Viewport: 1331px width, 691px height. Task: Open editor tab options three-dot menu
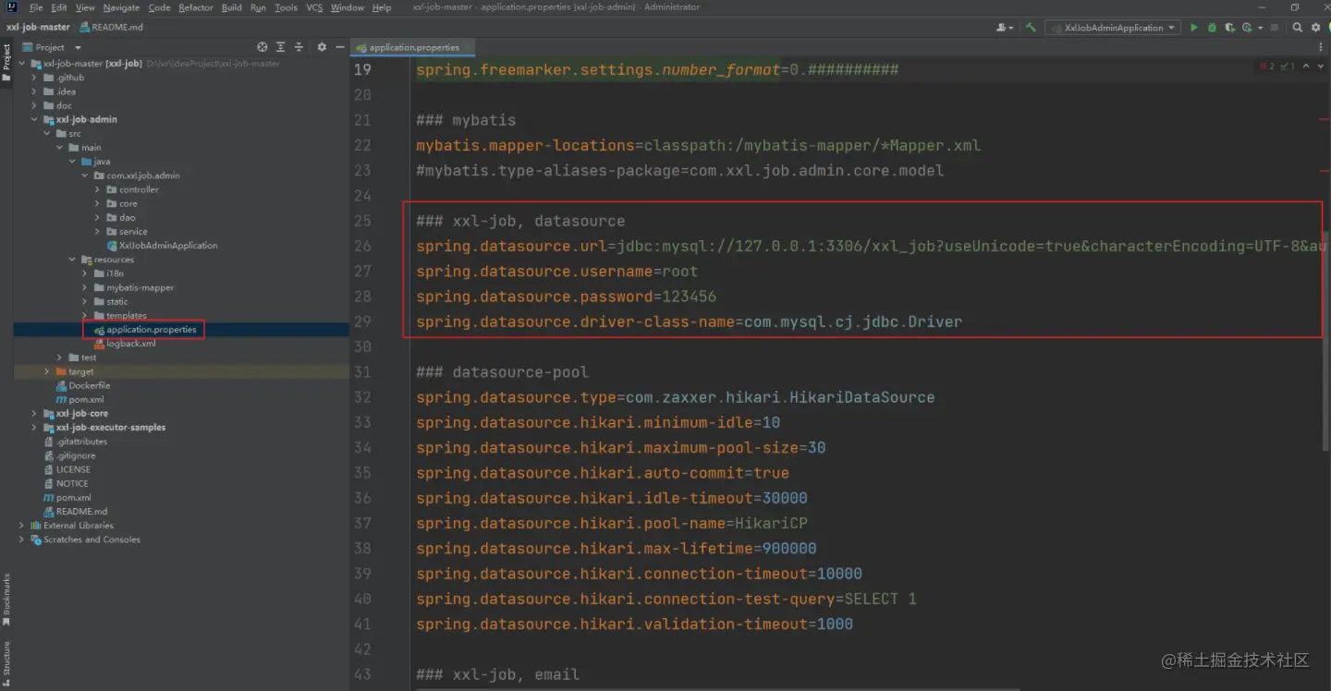[1321, 47]
